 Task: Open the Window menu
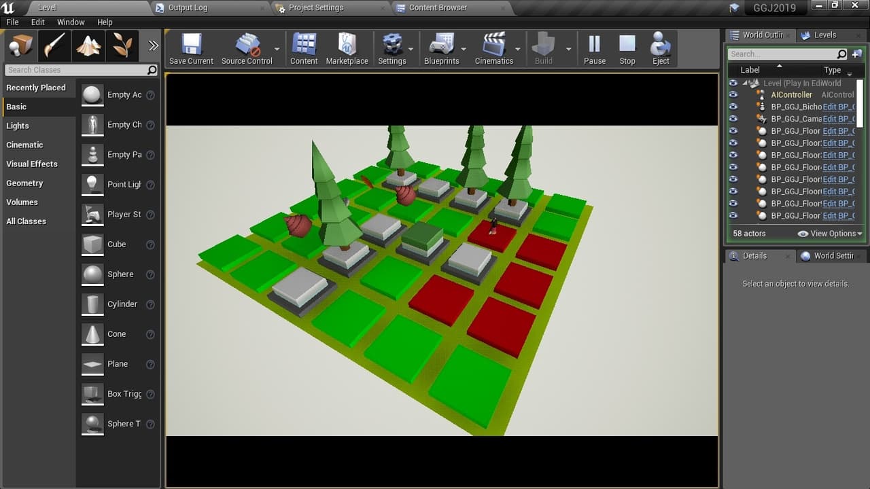[71, 22]
